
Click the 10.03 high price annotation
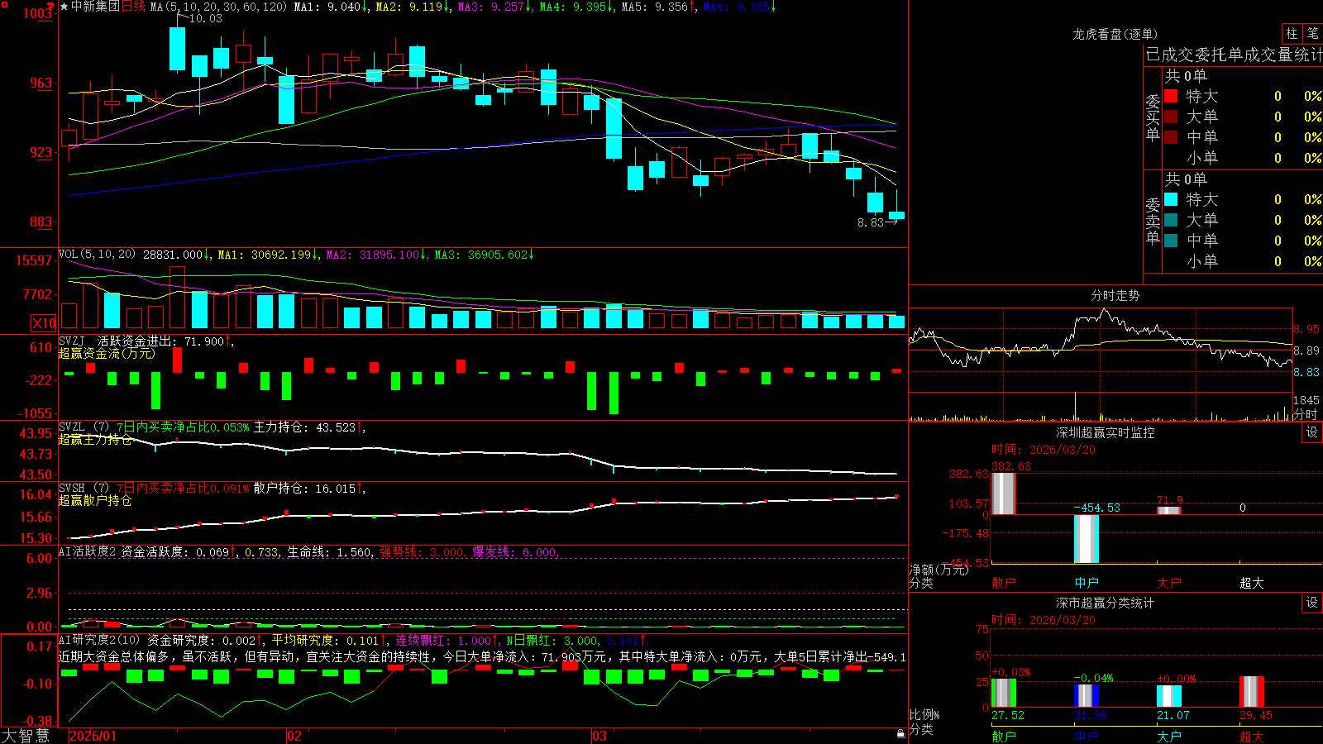click(205, 18)
